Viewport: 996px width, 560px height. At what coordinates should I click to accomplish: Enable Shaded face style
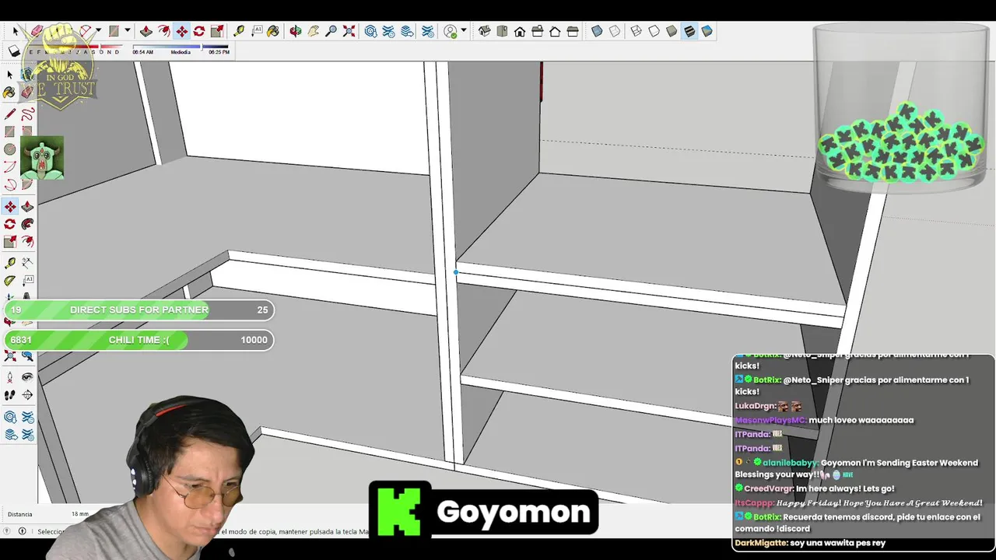[x=672, y=31]
